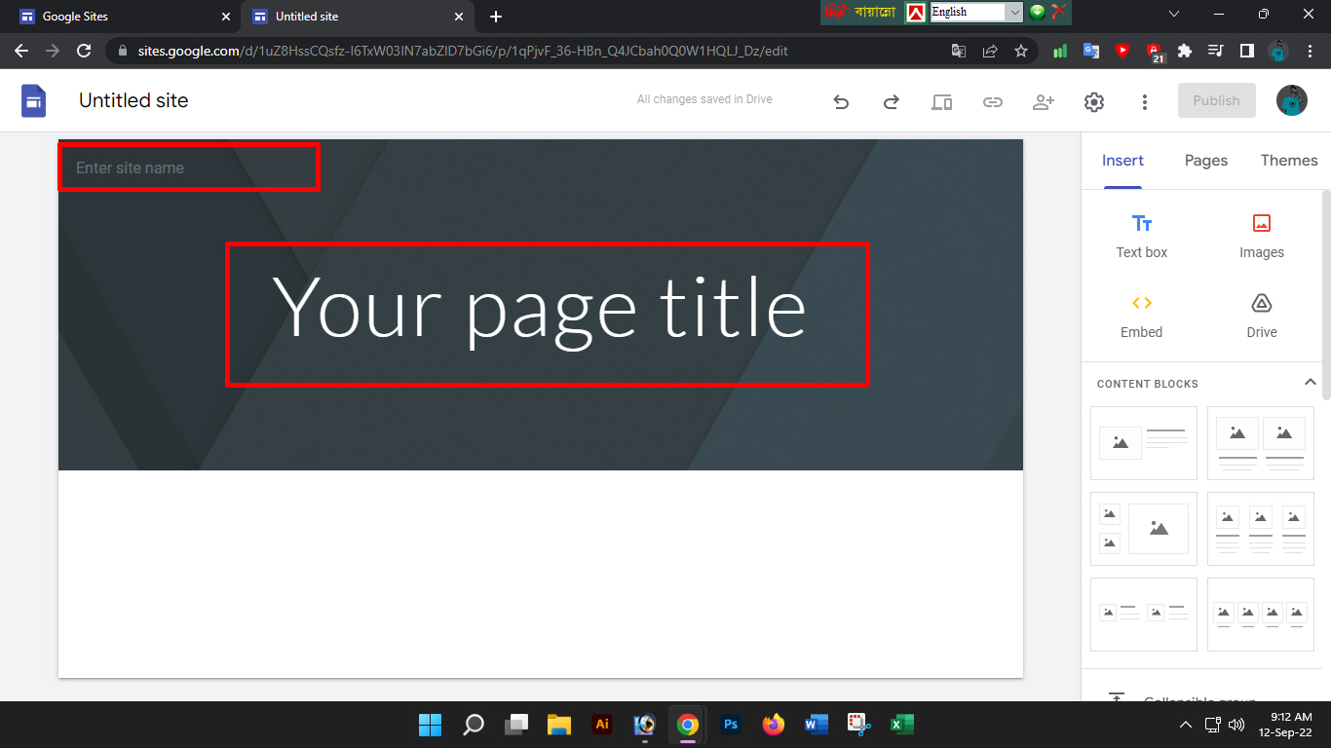1331x748 pixels.
Task: Click the Enter site name field
Action: point(189,168)
